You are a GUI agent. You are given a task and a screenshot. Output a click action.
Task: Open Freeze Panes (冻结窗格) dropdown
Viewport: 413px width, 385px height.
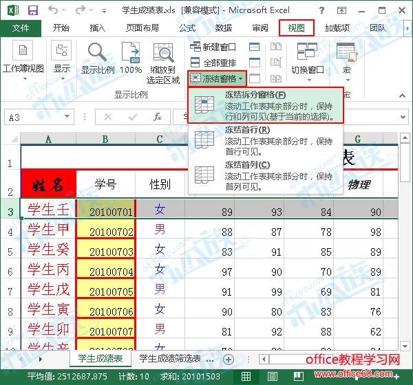pyautogui.click(x=217, y=78)
